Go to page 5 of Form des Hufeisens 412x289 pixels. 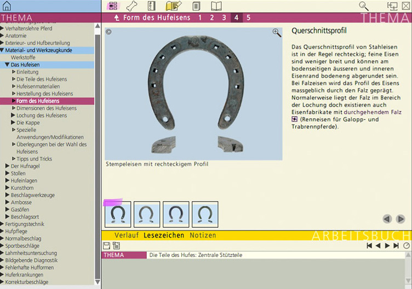point(248,18)
